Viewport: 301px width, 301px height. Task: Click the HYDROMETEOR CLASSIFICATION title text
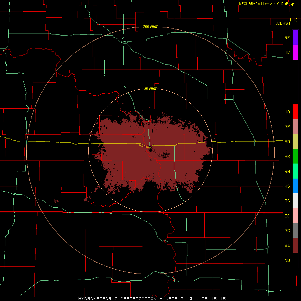(117, 299)
